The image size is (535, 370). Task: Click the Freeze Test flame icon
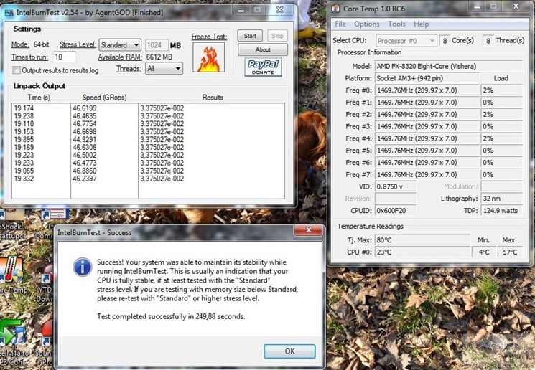point(208,57)
